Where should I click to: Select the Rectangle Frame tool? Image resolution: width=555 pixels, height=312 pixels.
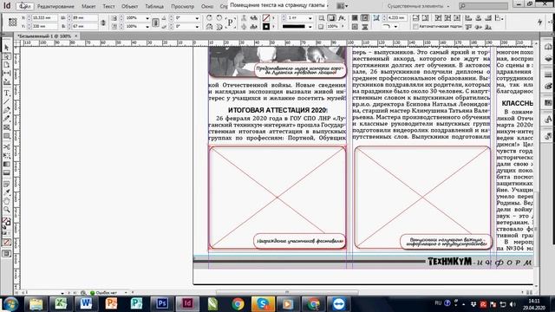coord(7,127)
